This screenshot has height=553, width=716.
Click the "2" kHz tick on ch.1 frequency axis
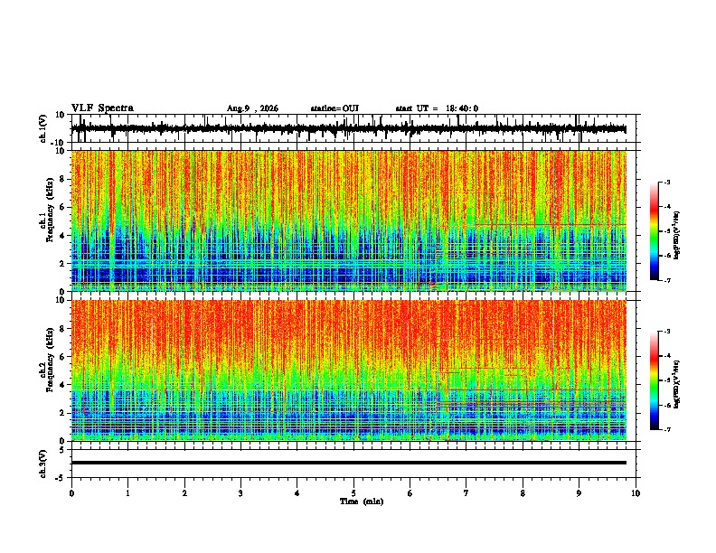click(x=62, y=263)
